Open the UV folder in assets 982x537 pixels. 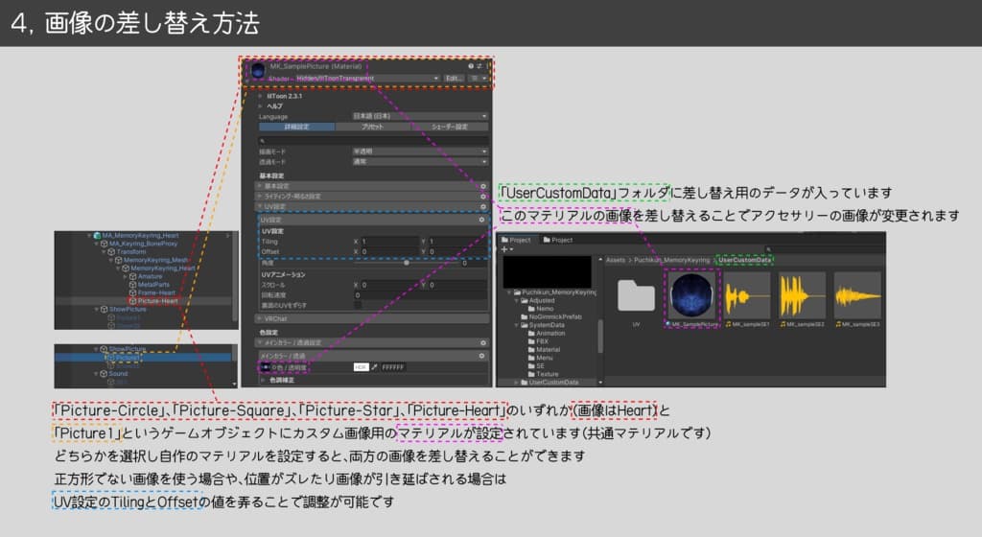click(x=636, y=296)
